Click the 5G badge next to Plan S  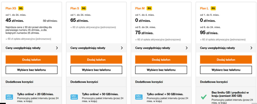point(84,8)
